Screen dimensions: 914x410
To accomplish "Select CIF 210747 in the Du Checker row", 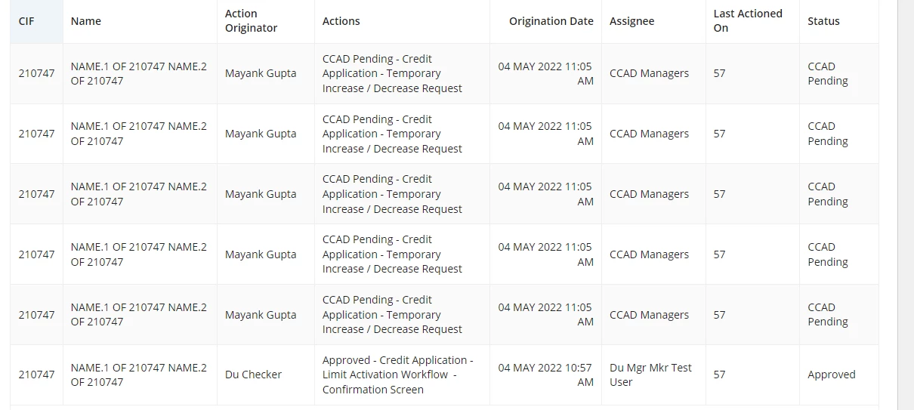I will point(36,375).
